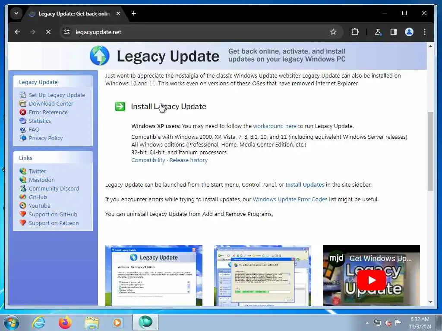This screenshot has width=442, height=331.
Task: Open Support on Patreon link
Action: (54, 223)
